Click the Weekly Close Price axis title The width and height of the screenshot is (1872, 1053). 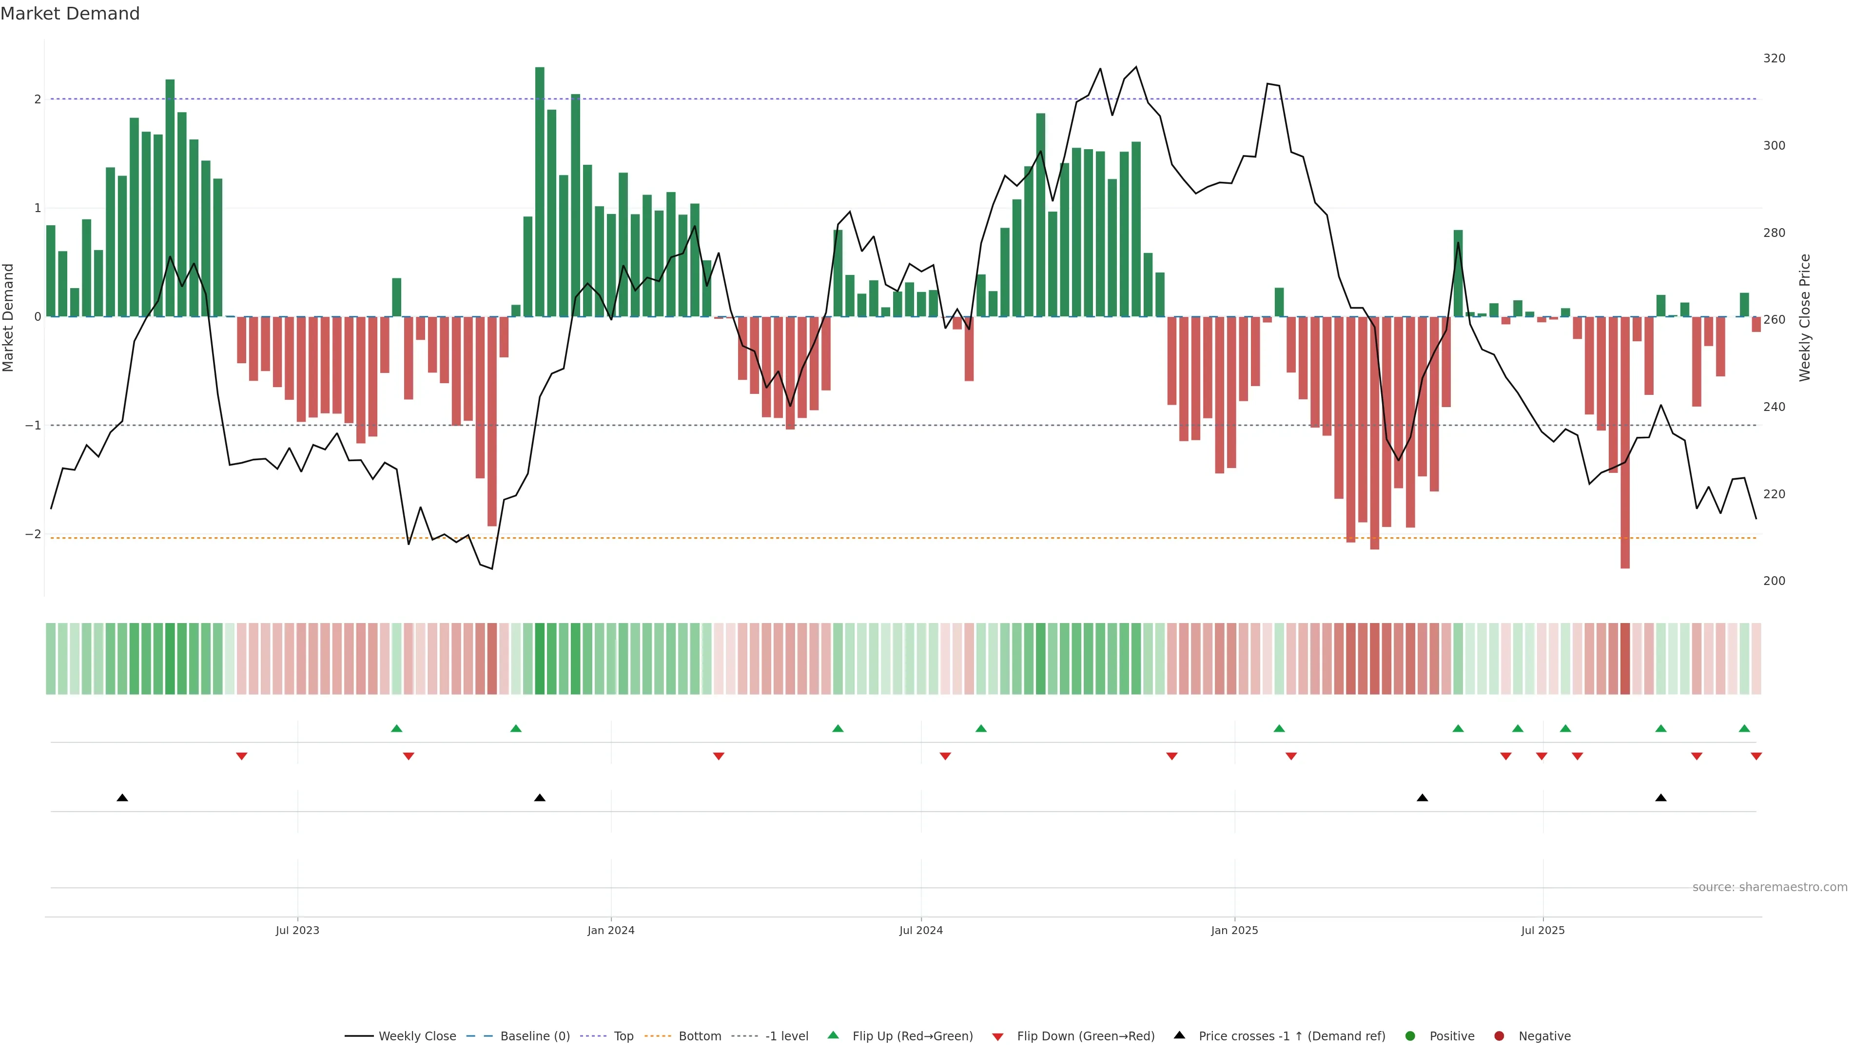pos(1805,317)
